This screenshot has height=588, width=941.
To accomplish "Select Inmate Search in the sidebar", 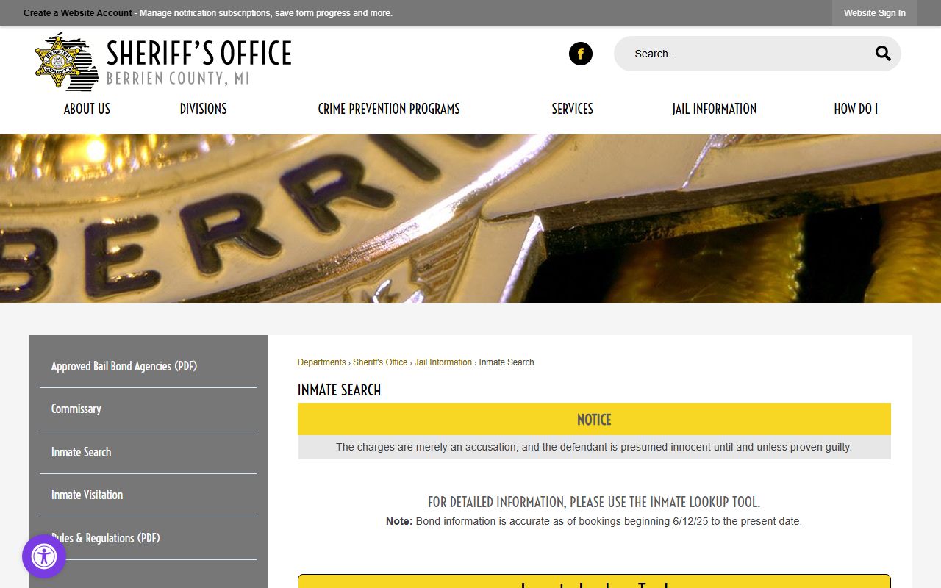I will (x=82, y=452).
